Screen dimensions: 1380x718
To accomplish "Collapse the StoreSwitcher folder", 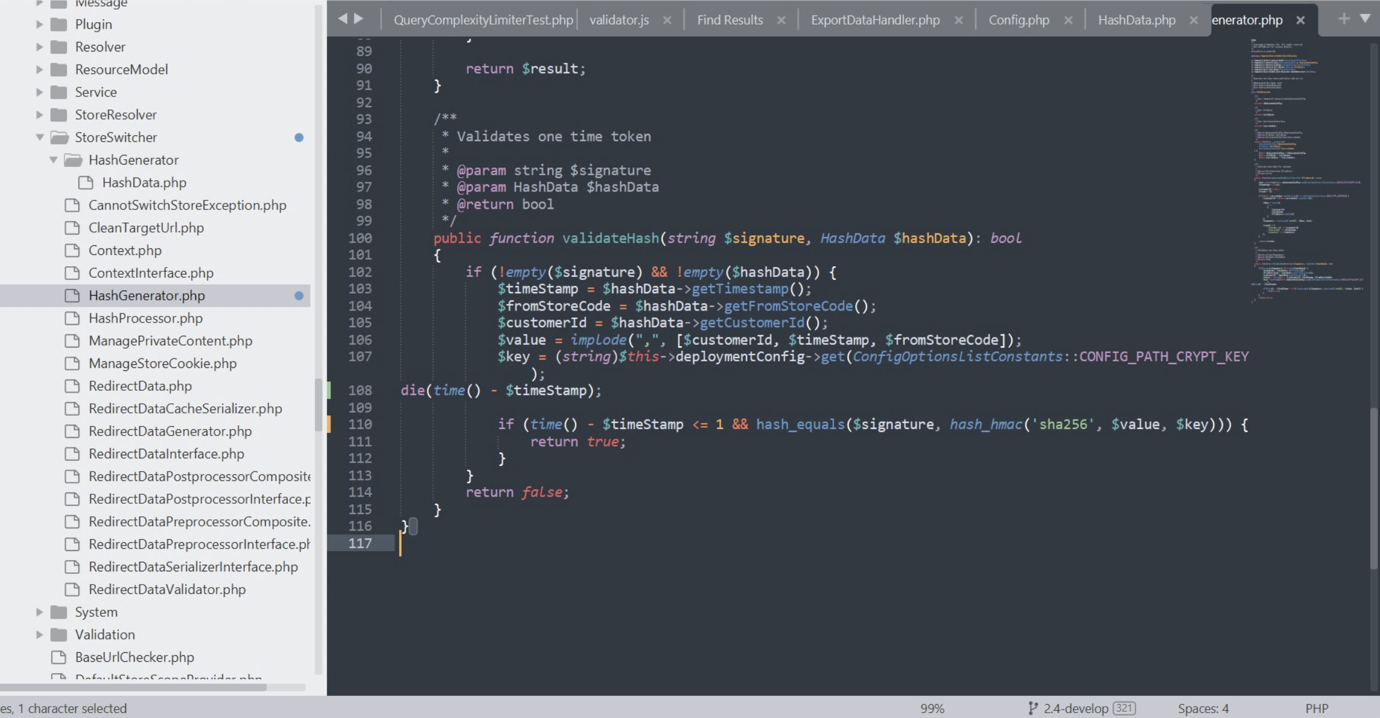I will [38, 137].
